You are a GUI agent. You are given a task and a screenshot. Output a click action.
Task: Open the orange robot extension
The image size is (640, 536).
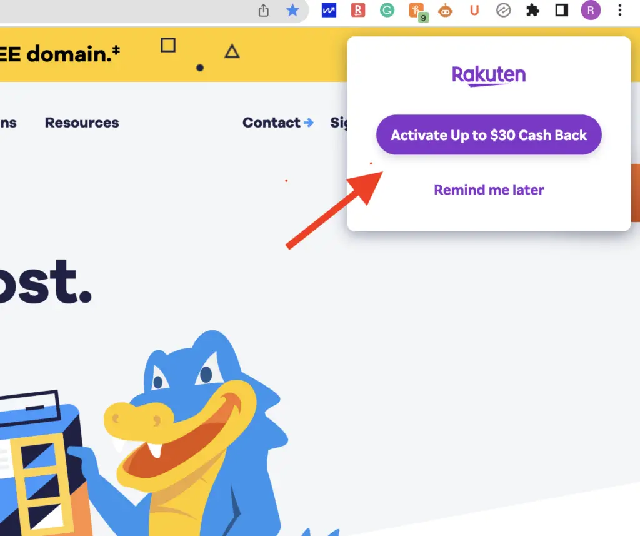pyautogui.click(x=445, y=10)
